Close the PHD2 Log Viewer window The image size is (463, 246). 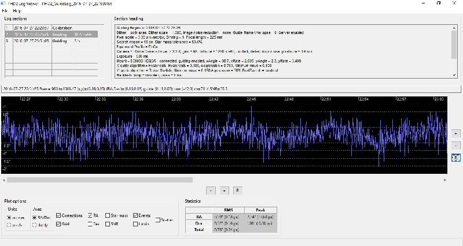pyautogui.click(x=454, y=3)
